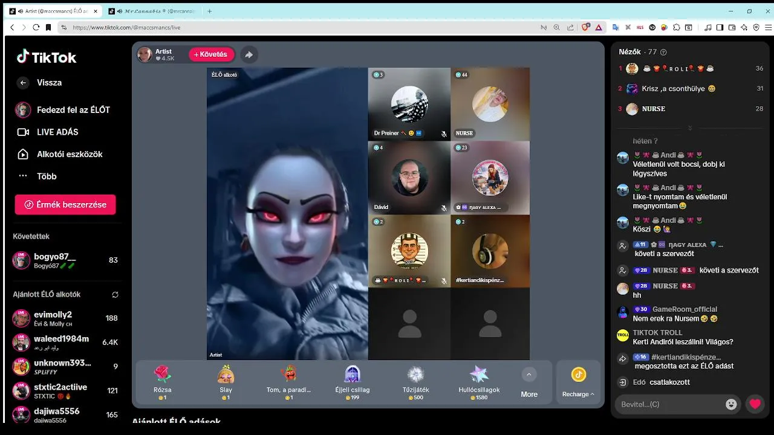Open Artist host profile avatar

pyautogui.click(x=145, y=55)
